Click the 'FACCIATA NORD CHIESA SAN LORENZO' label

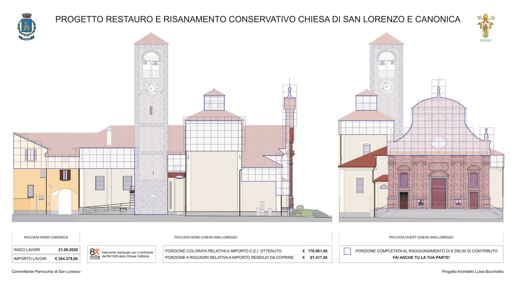tap(206, 237)
